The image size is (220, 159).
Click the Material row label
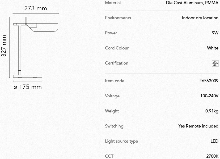113,3
